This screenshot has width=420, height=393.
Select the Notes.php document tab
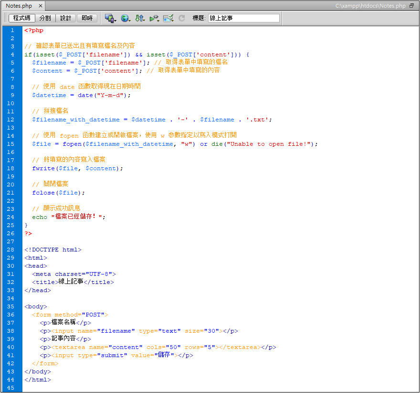point(18,6)
